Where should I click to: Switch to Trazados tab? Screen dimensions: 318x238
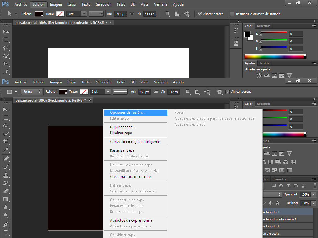click(x=279, y=179)
